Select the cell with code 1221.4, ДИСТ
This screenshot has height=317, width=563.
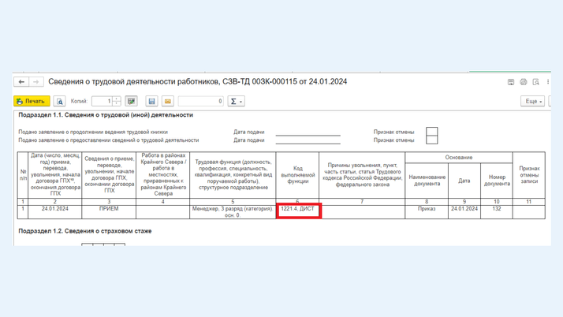298,209
